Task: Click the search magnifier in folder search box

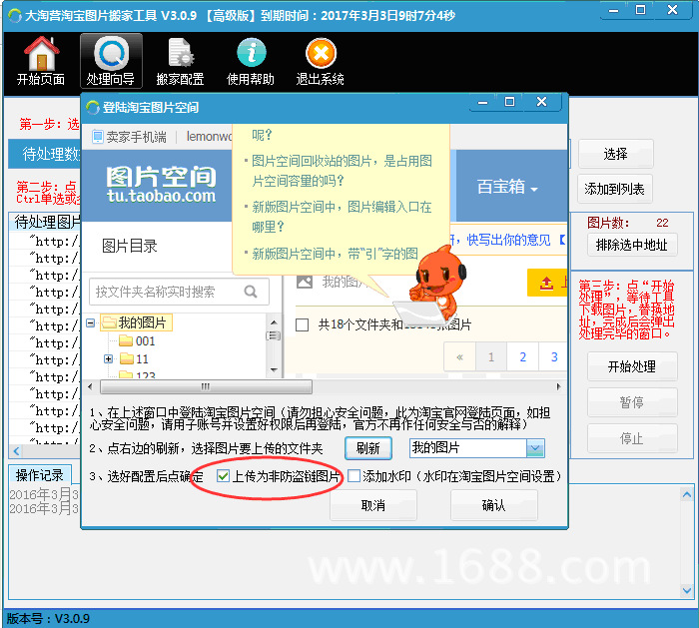Action: [x=251, y=292]
